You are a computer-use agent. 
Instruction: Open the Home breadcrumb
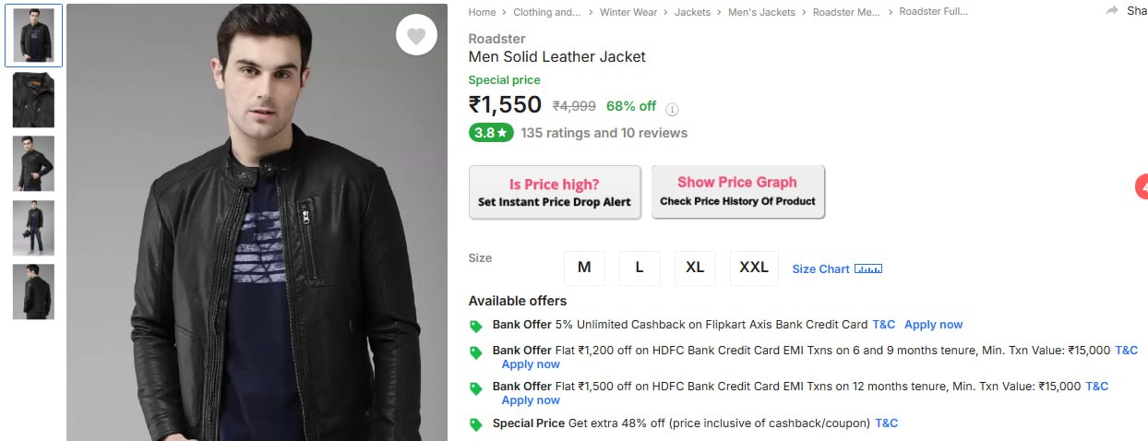(482, 12)
